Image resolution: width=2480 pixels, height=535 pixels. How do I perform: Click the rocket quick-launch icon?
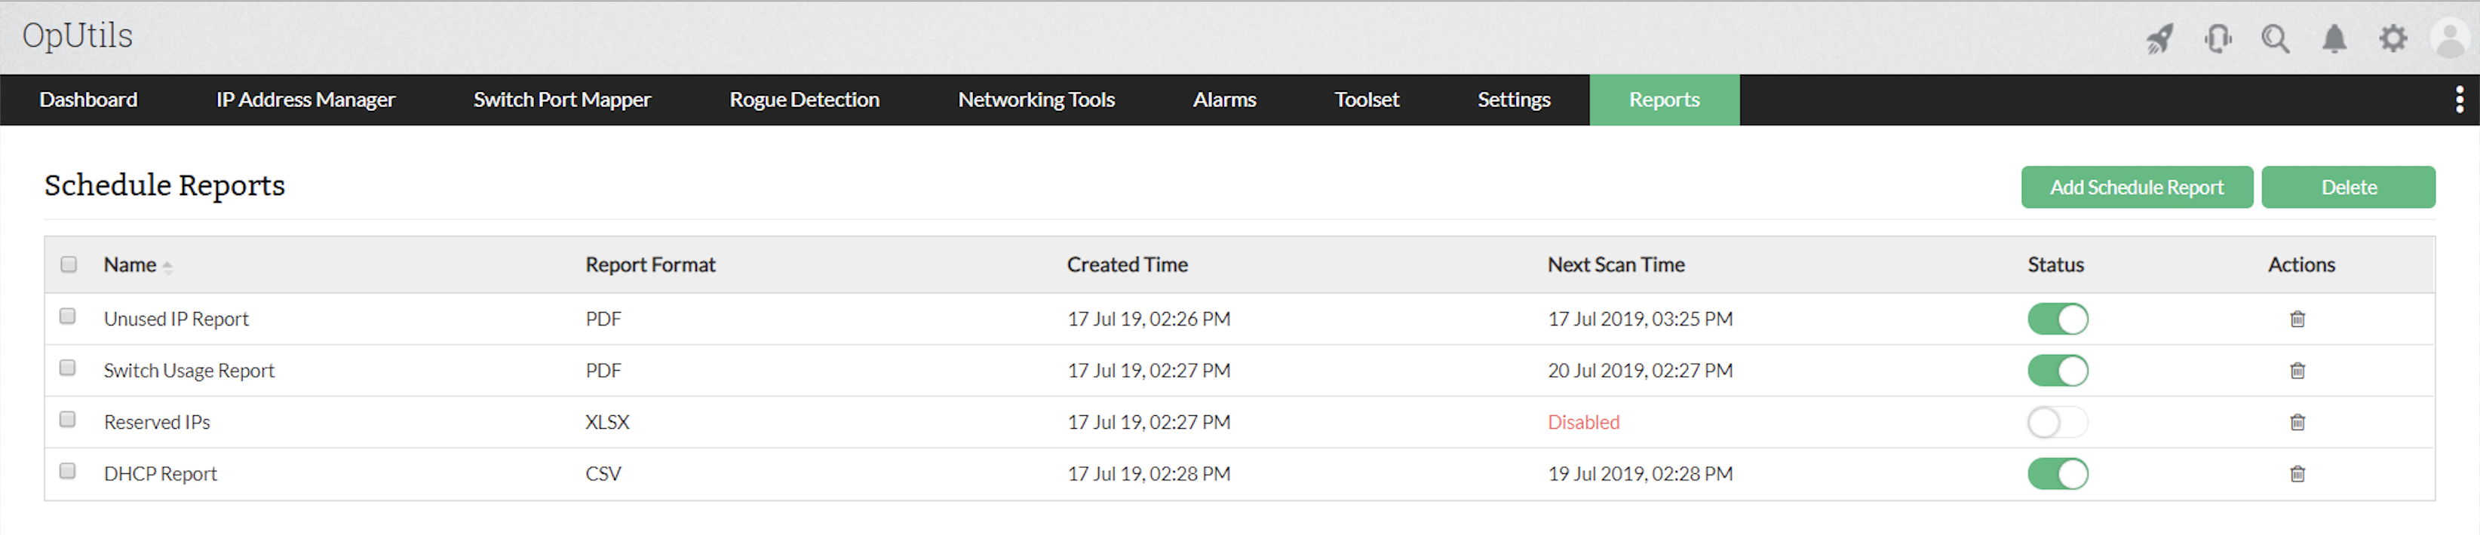[2159, 39]
